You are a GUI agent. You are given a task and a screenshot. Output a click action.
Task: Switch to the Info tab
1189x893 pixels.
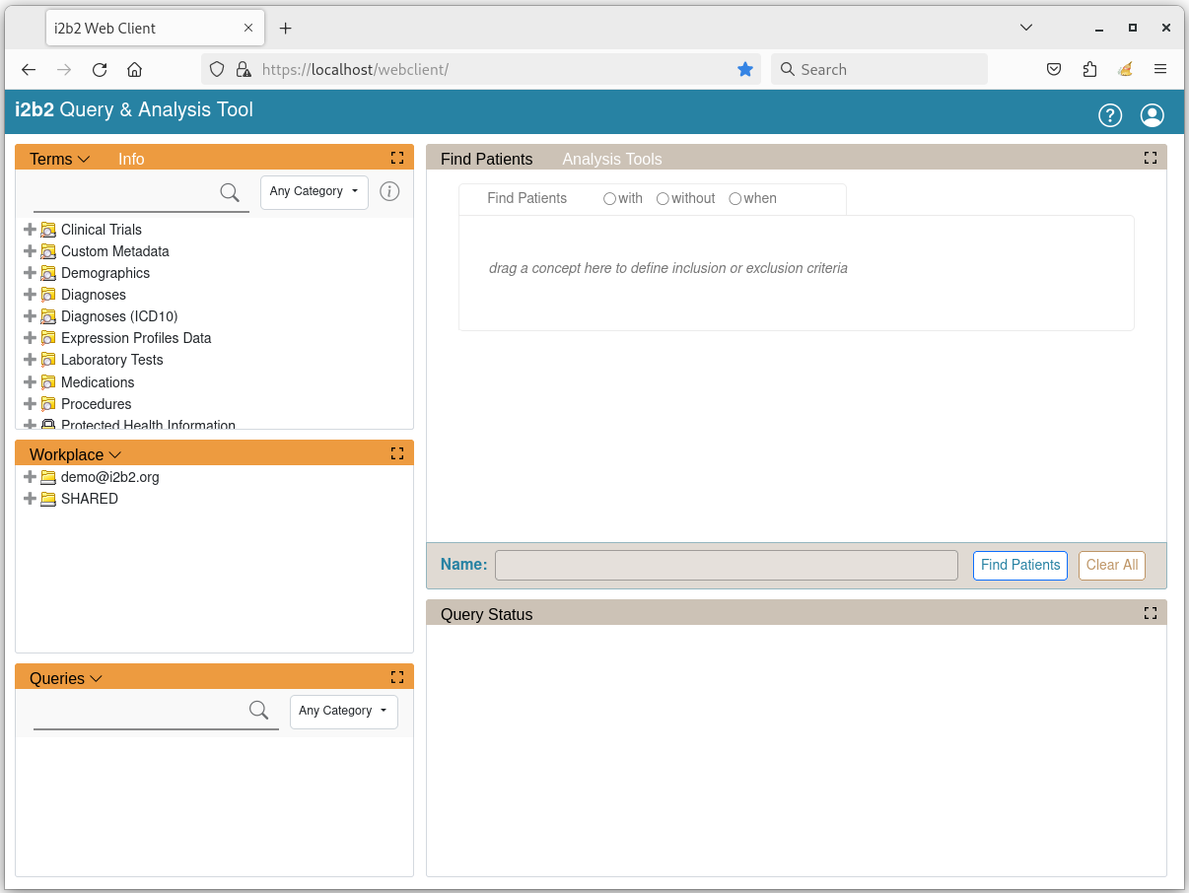pyautogui.click(x=131, y=159)
